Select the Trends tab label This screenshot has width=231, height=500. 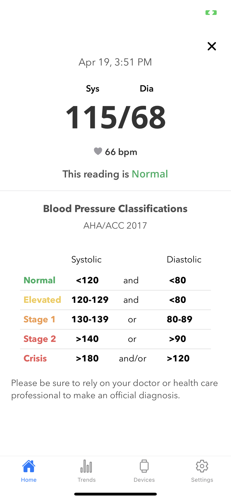click(86, 480)
